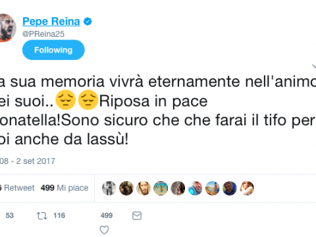Click the 499 likes count number
Screen dimensions: 316x237
pyautogui.click(x=107, y=215)
